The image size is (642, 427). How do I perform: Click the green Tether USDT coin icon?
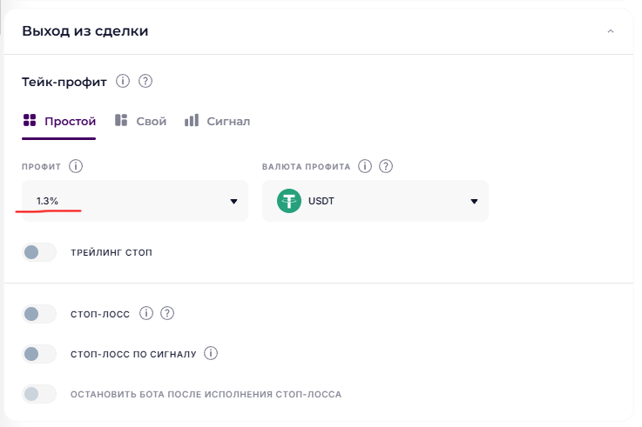point(289,201)
